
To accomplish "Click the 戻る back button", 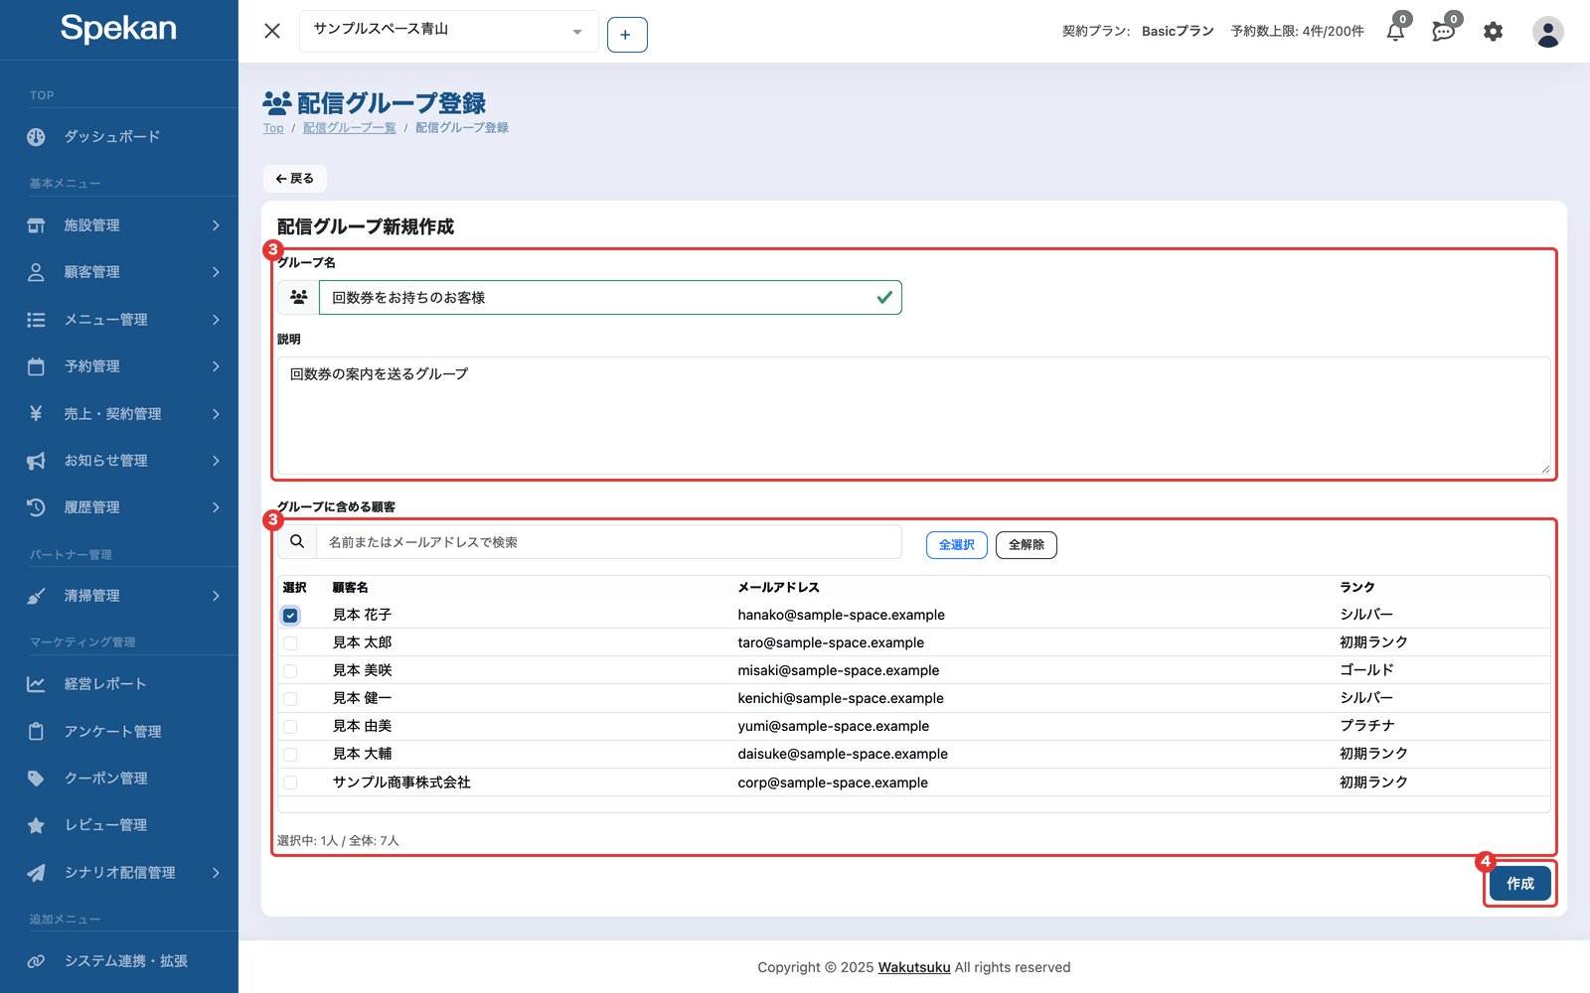I will coord(294,179).
